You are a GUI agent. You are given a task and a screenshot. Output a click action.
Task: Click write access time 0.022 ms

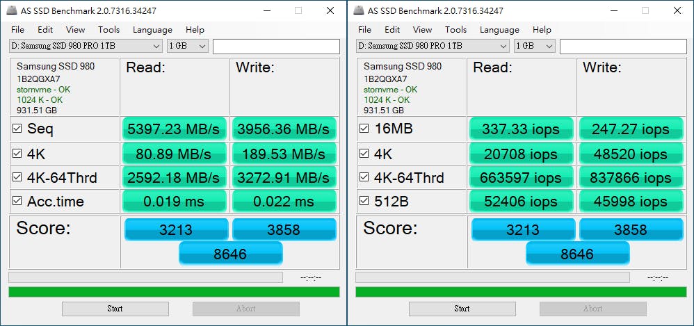pyautogui.click(x=284, y=202)
